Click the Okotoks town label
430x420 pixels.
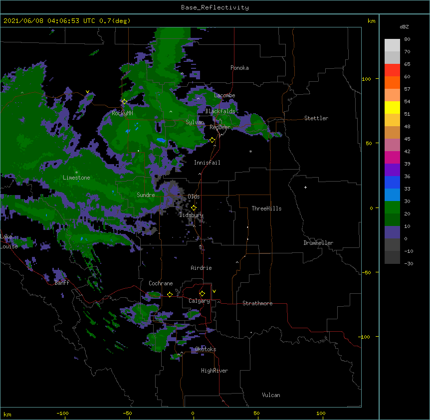coord(206,349)
